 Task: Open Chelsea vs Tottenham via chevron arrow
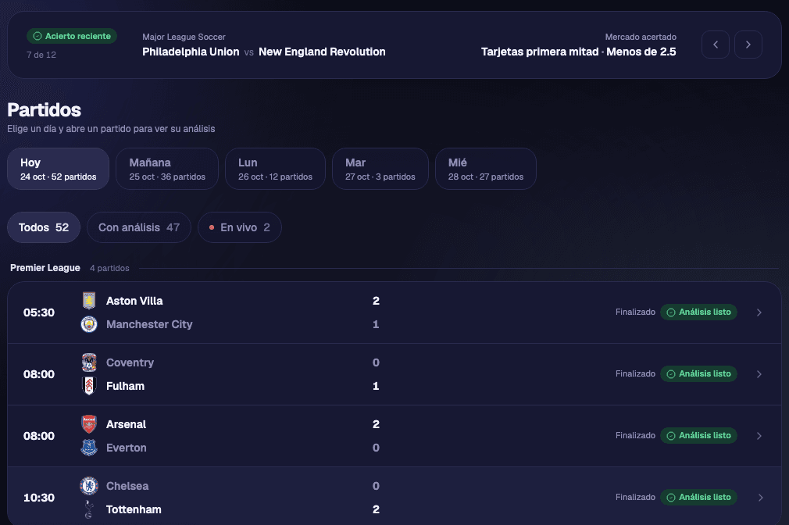pyautogui.click(x=760, y=498)
